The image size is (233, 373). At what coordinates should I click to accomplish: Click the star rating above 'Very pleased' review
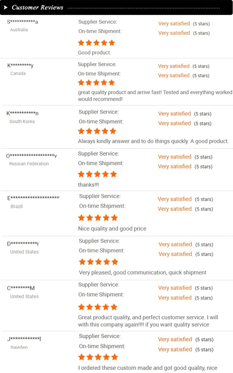(x=98, y=262)
